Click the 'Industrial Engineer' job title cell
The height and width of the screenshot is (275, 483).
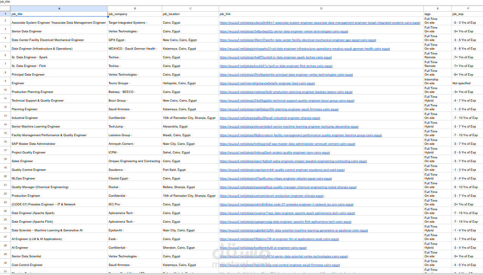(x=59, y=116)
